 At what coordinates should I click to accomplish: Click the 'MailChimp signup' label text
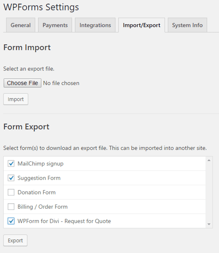click(x=40, y=164)
